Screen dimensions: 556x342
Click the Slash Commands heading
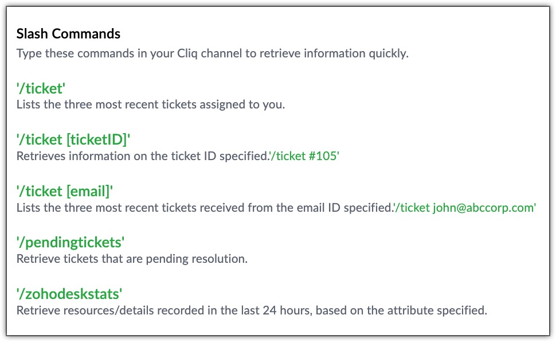click(68, 34)
